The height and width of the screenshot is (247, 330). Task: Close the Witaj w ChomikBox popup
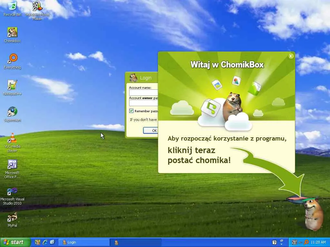[291, 56]
